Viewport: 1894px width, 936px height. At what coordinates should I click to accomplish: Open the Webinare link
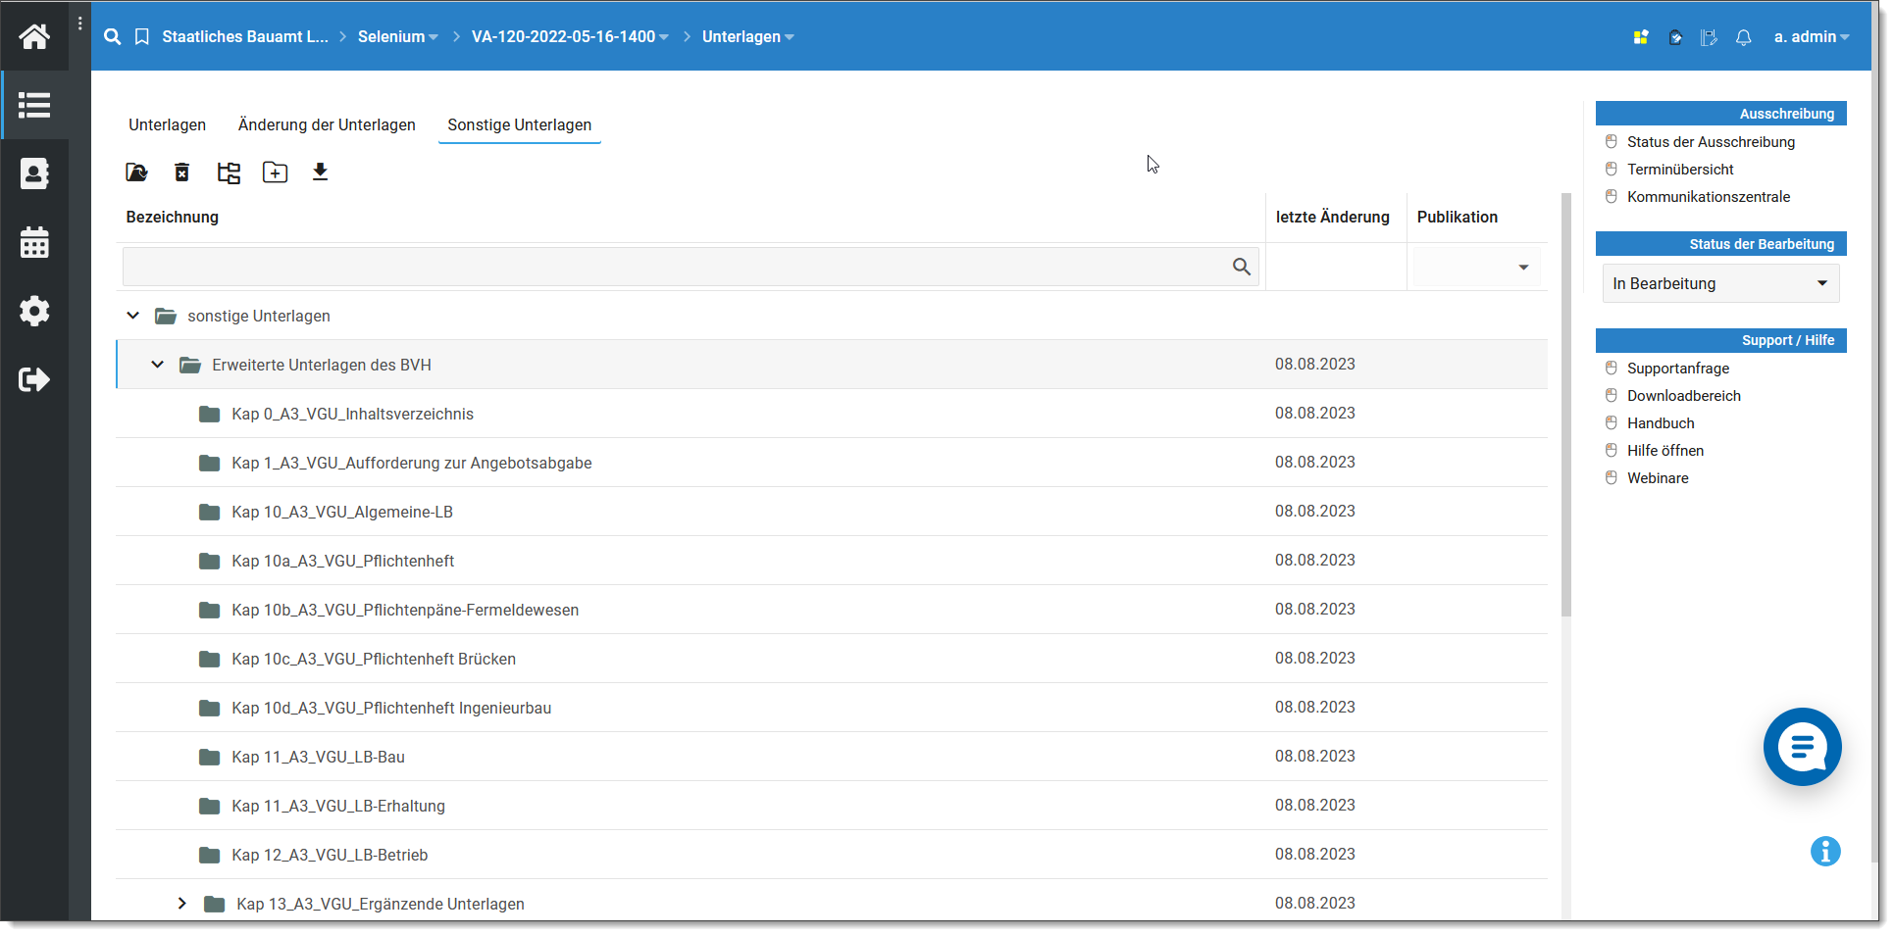(1658, 477)
